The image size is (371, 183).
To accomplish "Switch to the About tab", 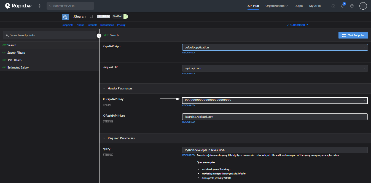I will [80, 25].
